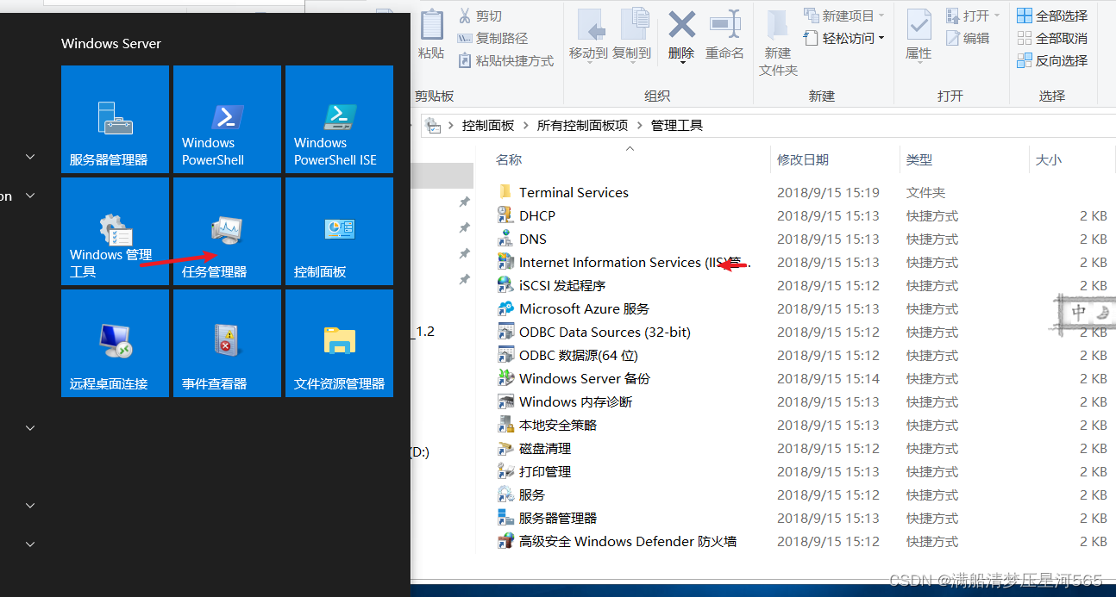This screenshot has height=597, width=1116.
Task: Select the DNS shortcut icon
Action: click(505, 239)
